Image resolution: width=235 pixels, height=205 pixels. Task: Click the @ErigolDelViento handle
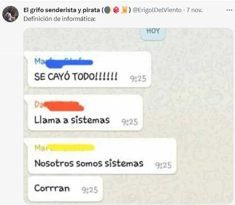pyautogui.click(x=157, y=10)
